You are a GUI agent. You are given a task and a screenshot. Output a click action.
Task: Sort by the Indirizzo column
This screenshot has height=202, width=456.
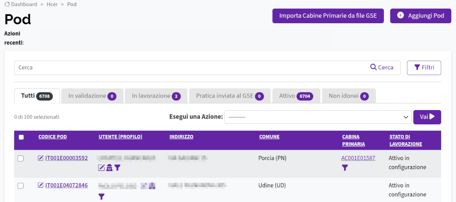coord(181,137)
